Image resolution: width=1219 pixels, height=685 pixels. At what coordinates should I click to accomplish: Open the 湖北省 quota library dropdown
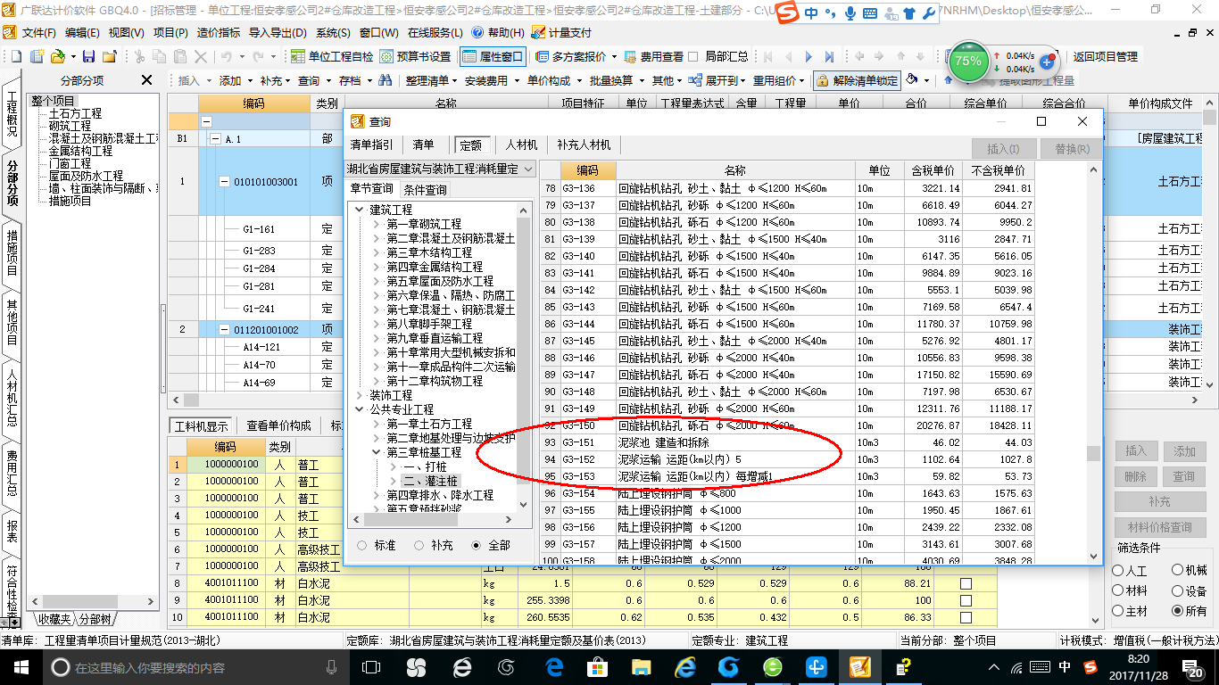(x=440, y=169)
